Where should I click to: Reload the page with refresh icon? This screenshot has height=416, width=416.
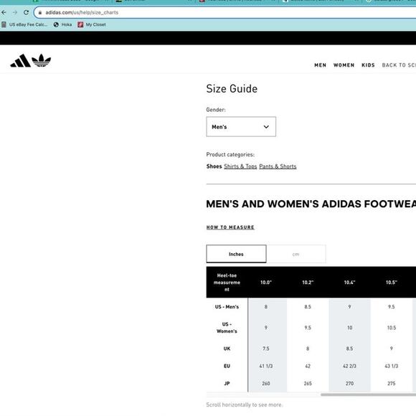coord(26,12)
